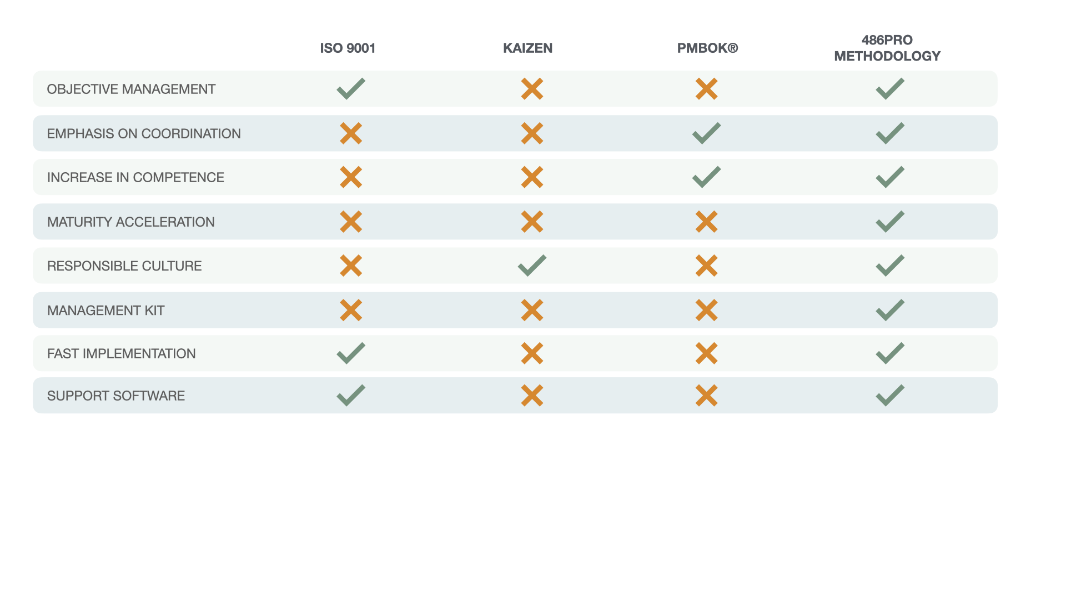Click 486PRO checkmark for Maturity Acceleration

(x=890, y=222)
